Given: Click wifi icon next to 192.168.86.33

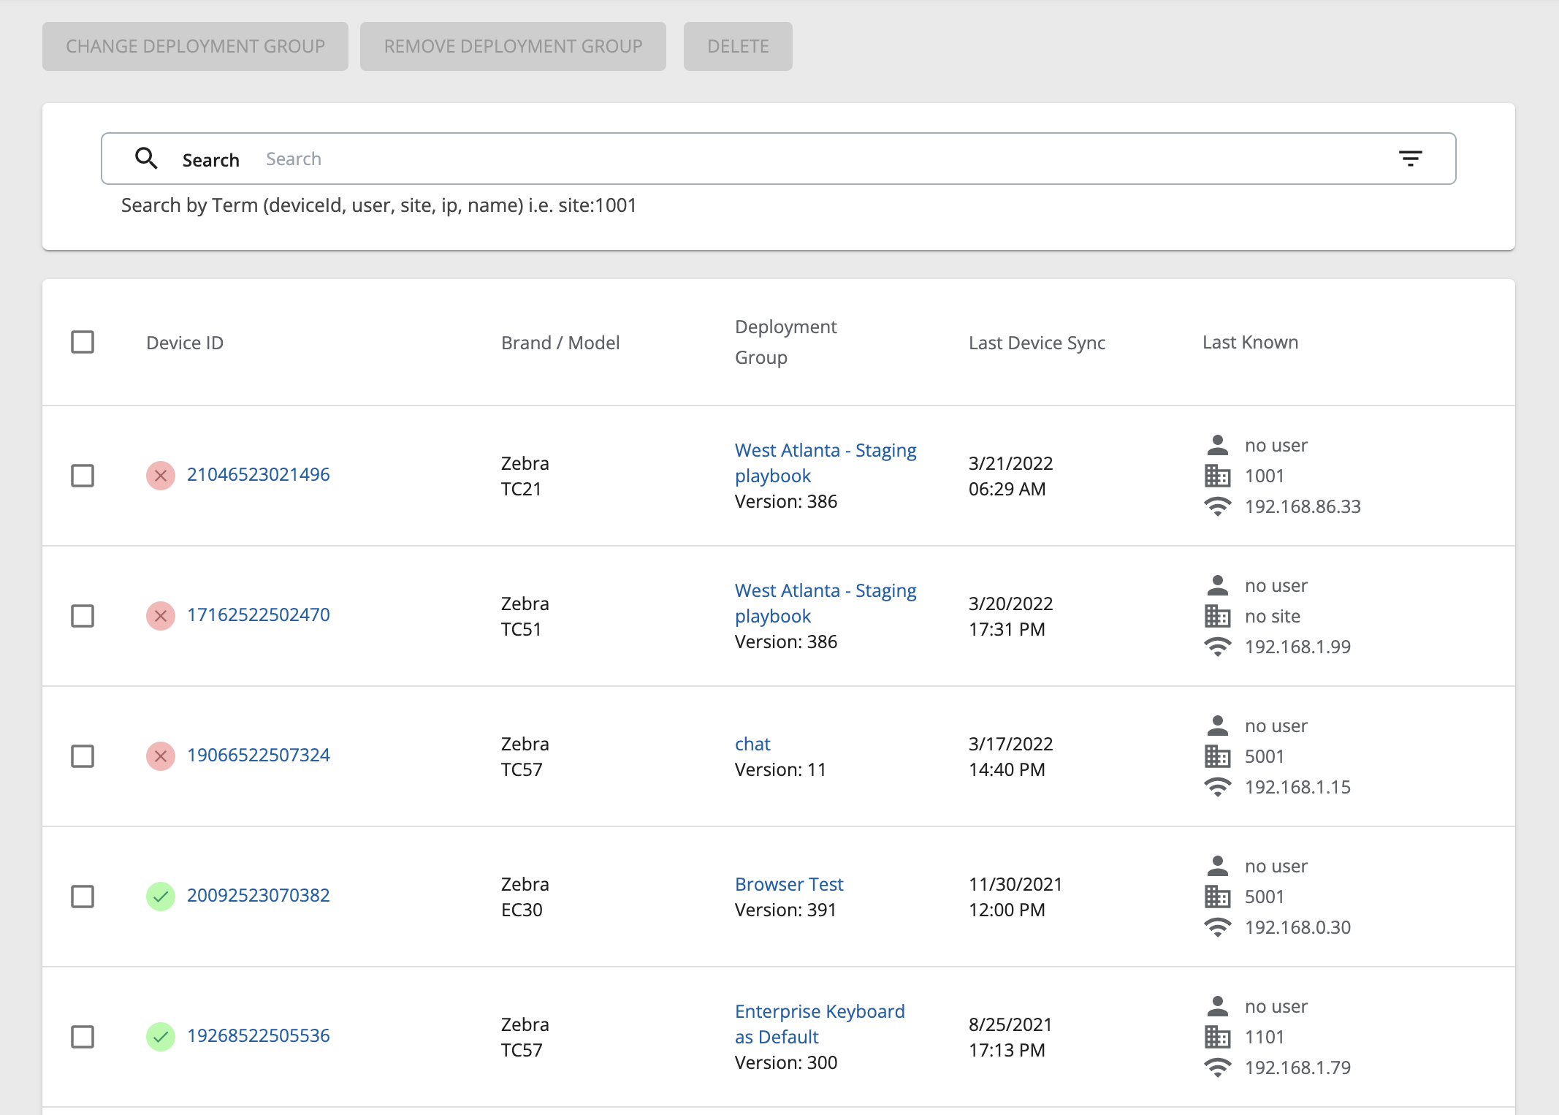Looking at the screenshot, I should pos(1217,506).
